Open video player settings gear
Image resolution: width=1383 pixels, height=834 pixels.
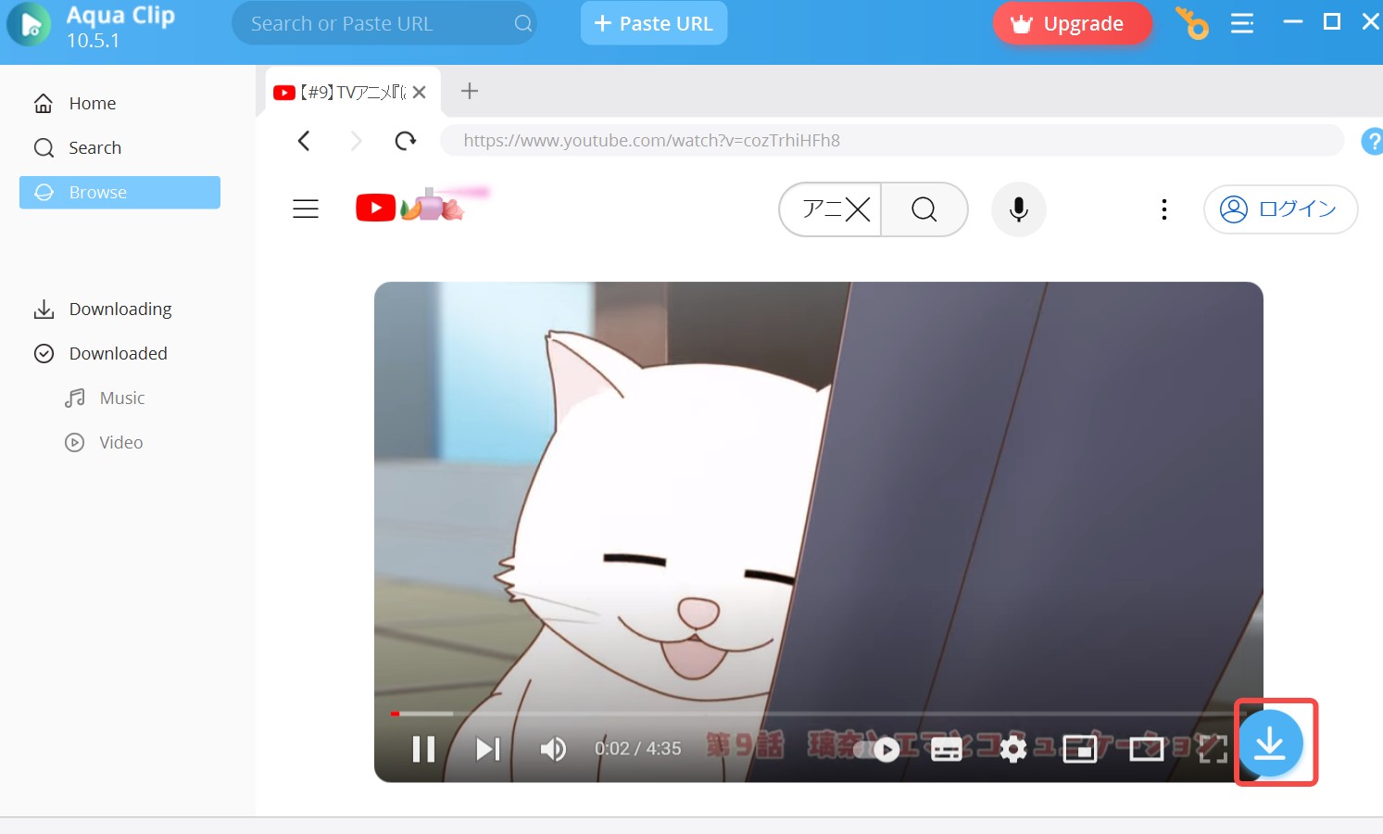[1013, 750]
